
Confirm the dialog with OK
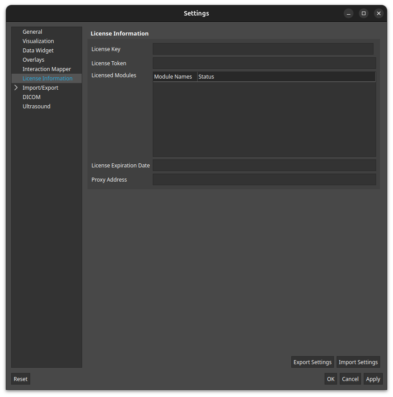coord(331,379)
